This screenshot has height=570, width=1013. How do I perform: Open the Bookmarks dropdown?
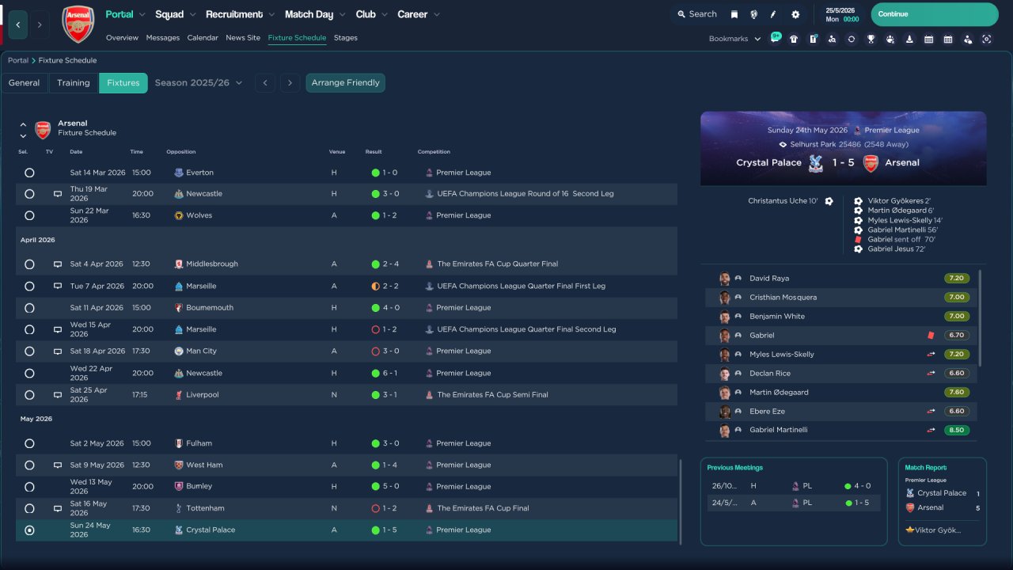coord(734,39)
